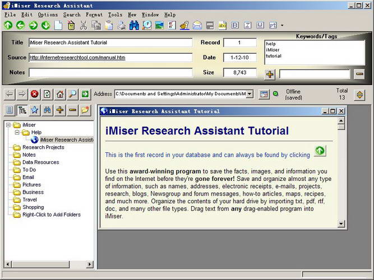Open the Window menu
The width and height of the screenshot is (374, 280).
pyautogui.click(x=150, y=15)
